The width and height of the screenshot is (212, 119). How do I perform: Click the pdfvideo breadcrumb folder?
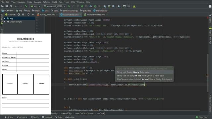[85, 11]
